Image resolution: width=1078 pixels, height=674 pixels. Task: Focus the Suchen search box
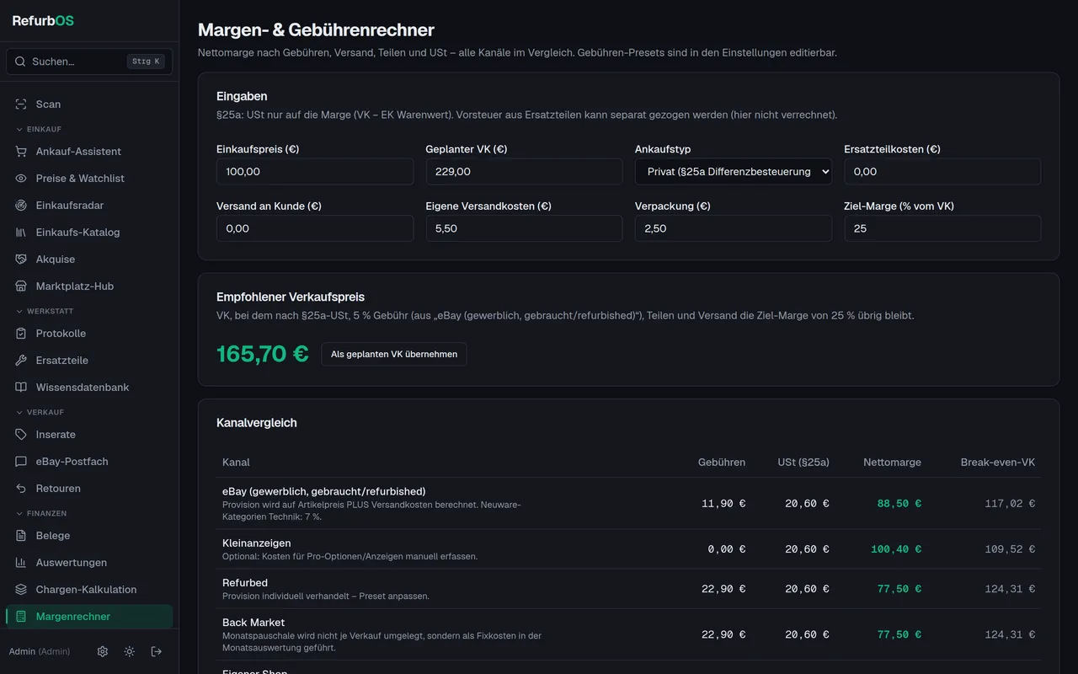pyautogui.click(x=89, y=62)
